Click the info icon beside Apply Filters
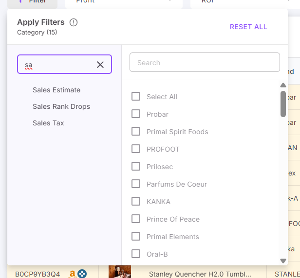This screenshot has width=300, height=278. click(x=74, y=22)
